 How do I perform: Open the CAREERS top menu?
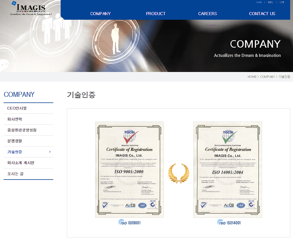click(207, 14)
